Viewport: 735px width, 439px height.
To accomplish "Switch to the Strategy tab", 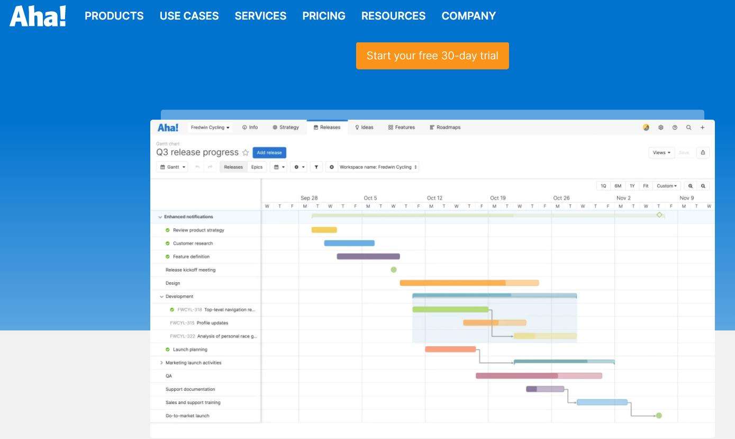I will 286,128.
